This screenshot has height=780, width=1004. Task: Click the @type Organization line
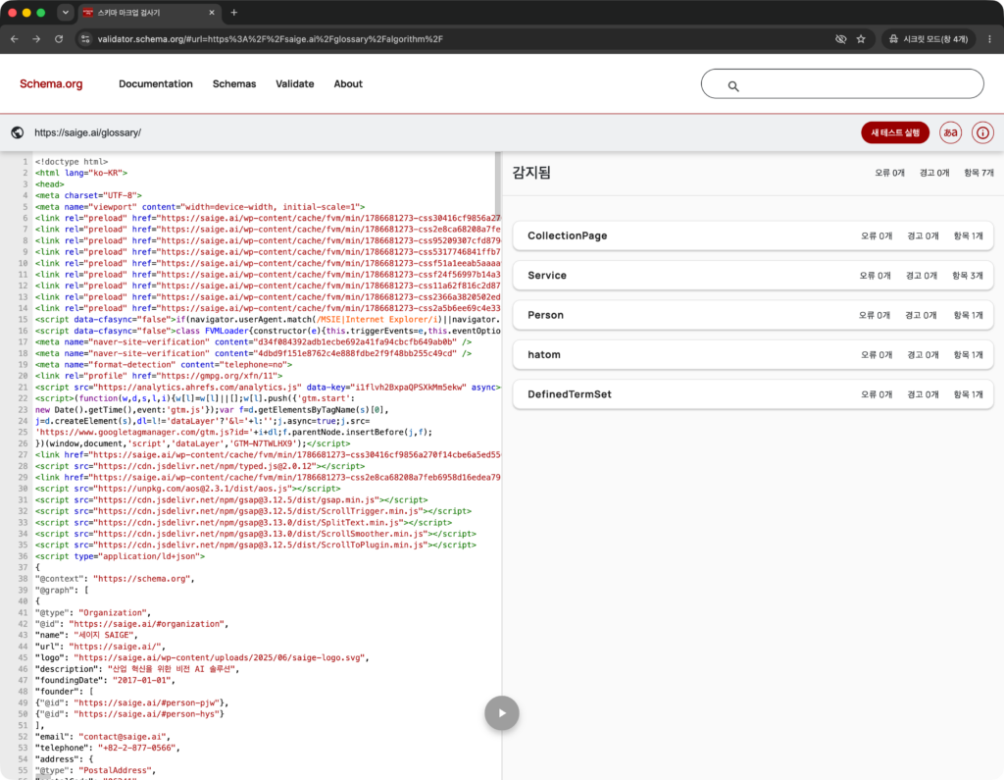[x=93, y=613]
